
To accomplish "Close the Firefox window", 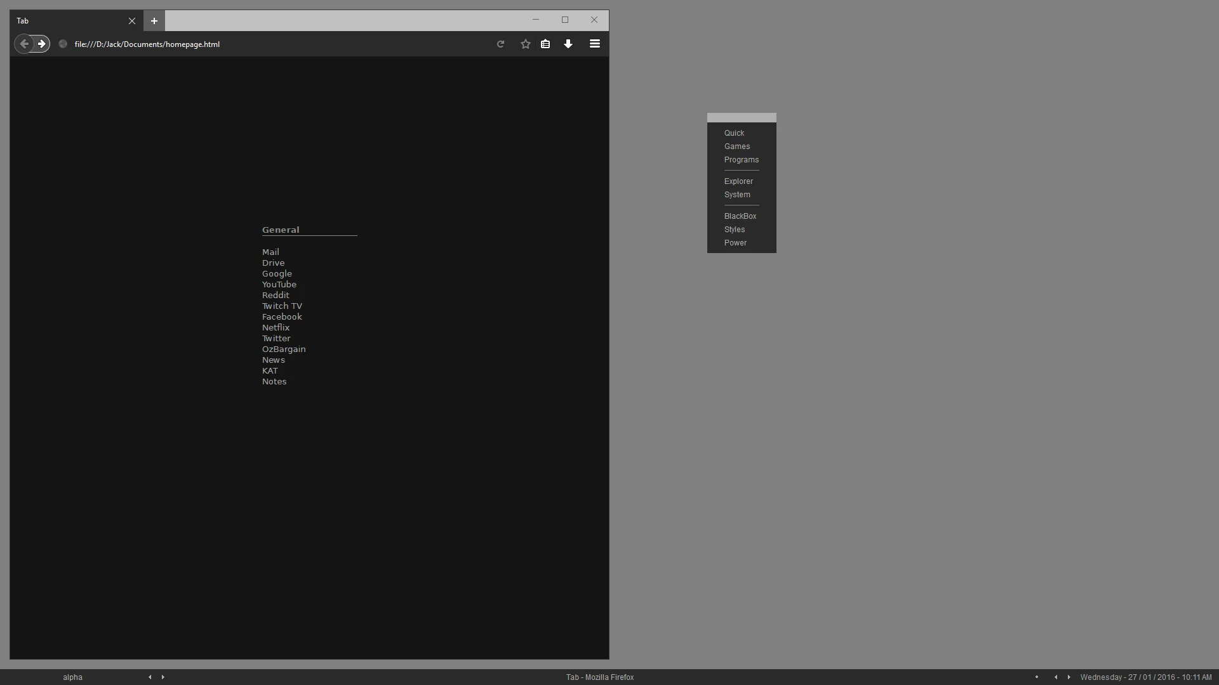I will click(594, 20).
